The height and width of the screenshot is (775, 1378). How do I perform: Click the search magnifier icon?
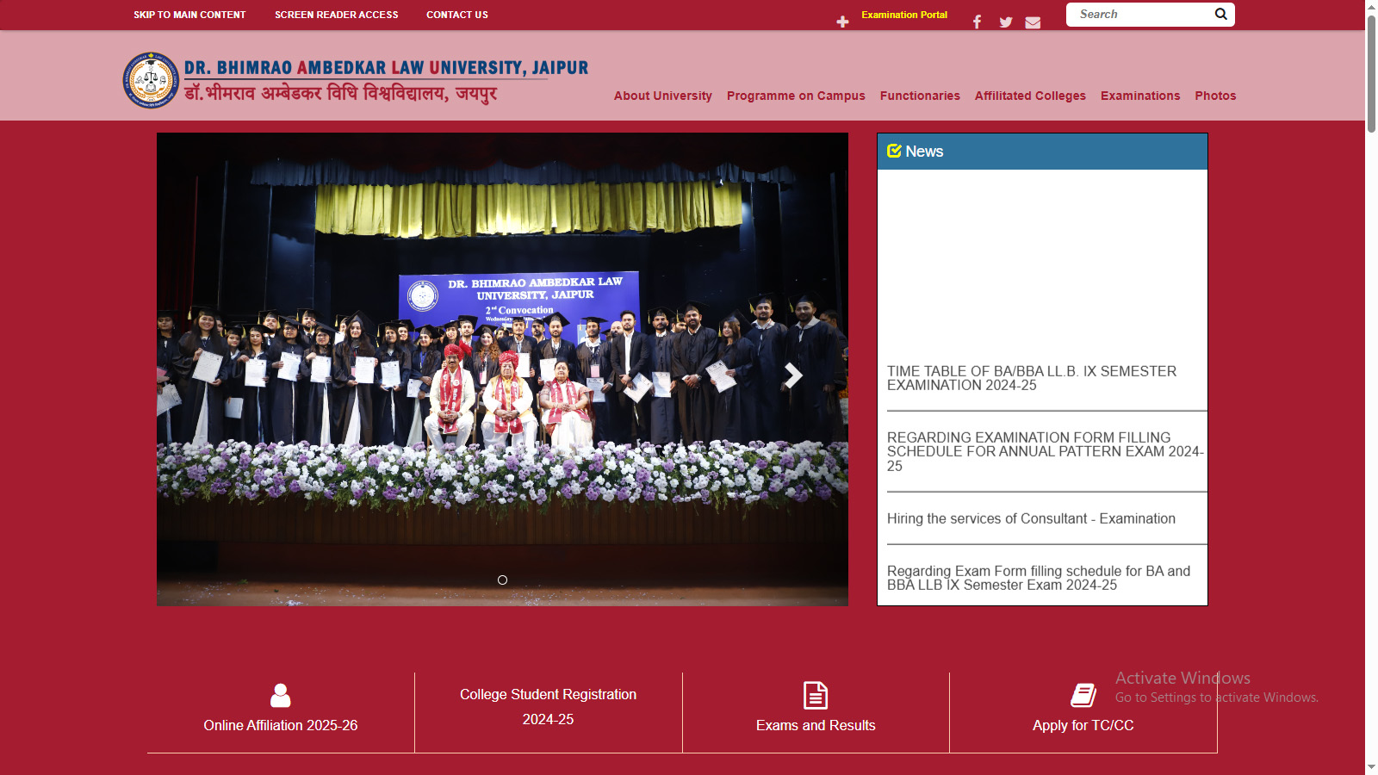[1220, 14]
